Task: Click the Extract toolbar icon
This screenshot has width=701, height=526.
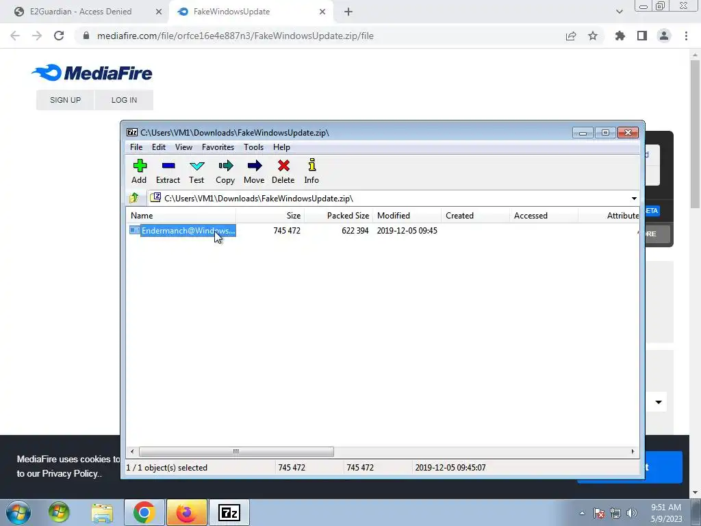Action: click(x=168, y=171)
